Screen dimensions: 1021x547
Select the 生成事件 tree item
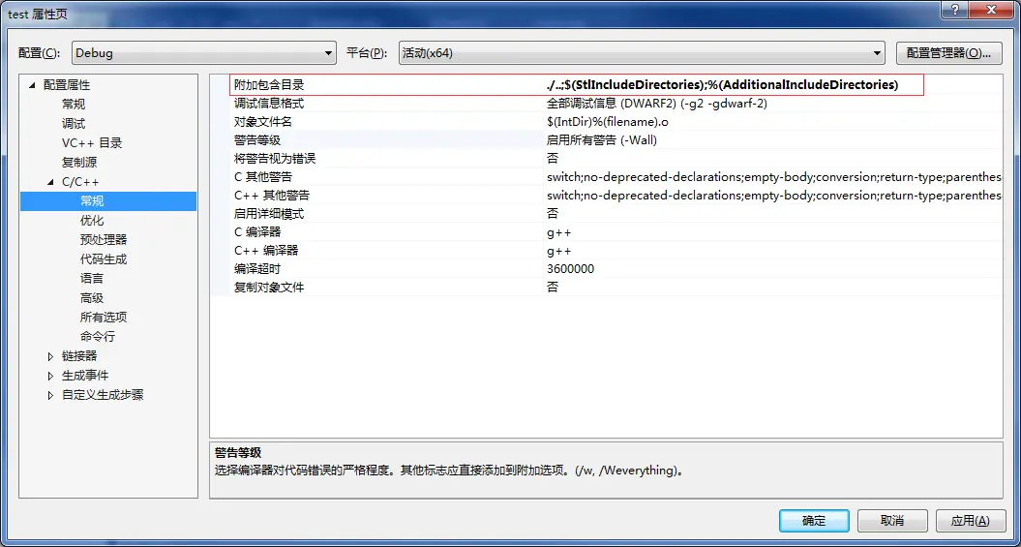[85, 376]
